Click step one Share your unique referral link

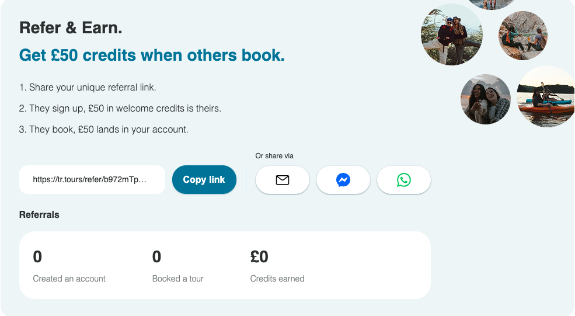pyautogui.click(x=88, y=88)
